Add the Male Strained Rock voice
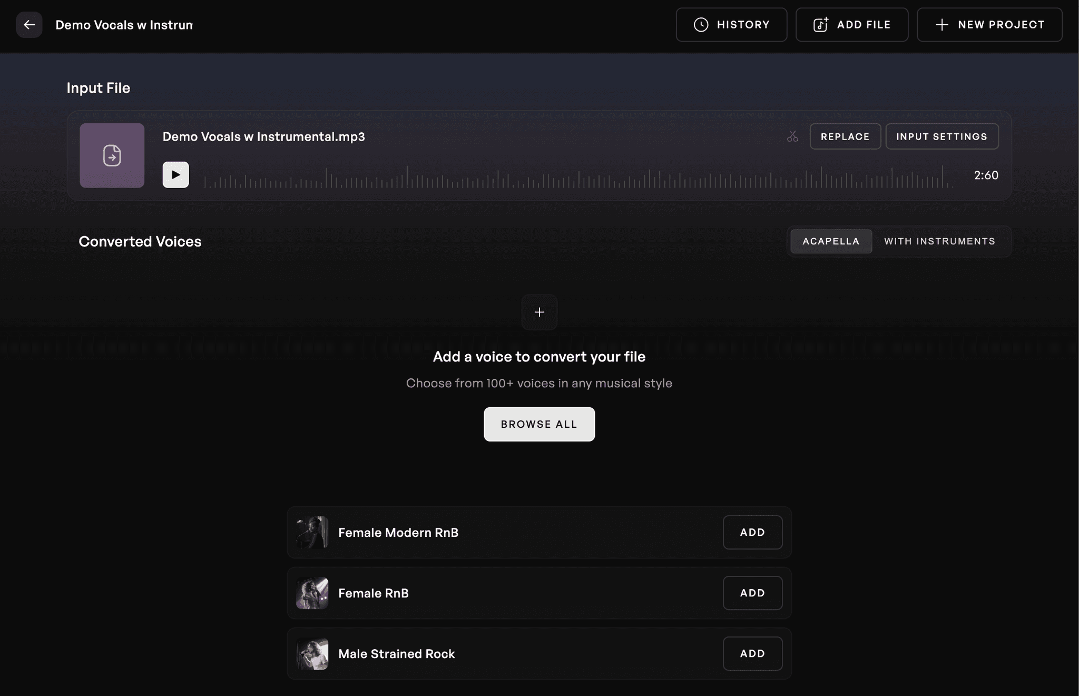The width and height of the screenshot is (1079, 696). (752, 653)
